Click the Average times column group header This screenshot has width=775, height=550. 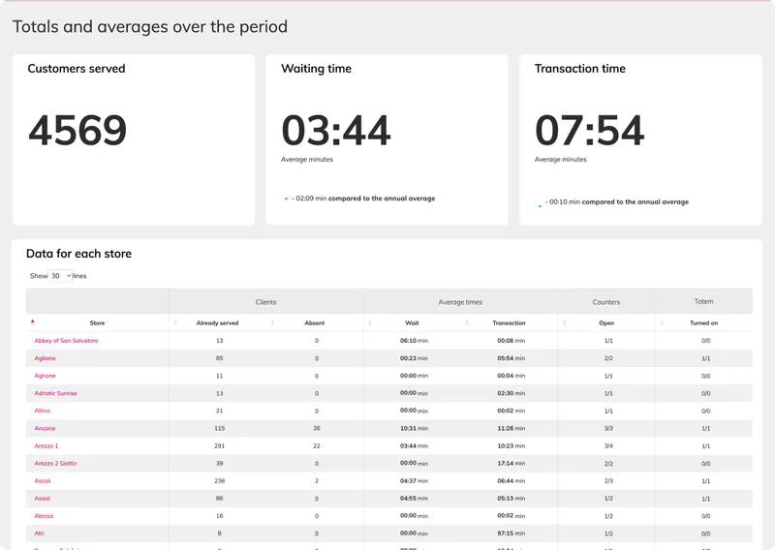click(460, 302)
